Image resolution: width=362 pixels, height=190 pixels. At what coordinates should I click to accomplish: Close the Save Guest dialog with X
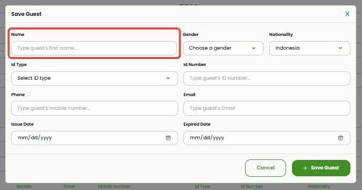tap(347, 14)
